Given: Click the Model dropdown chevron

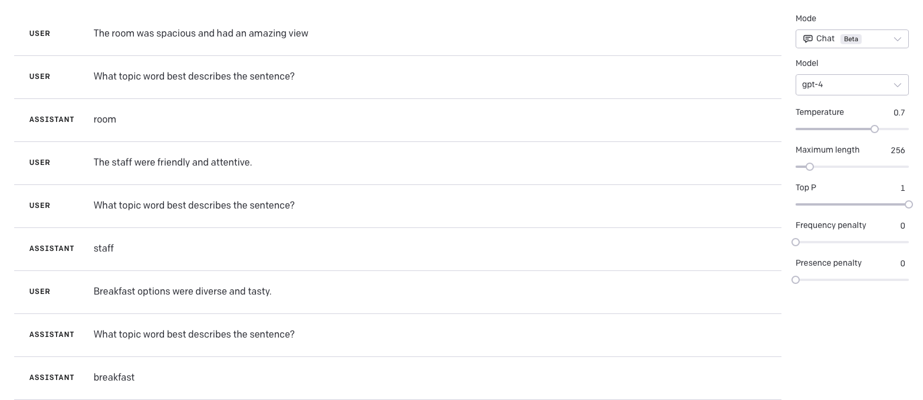Looking at the screenshot, I should click(x=898, y=85).
